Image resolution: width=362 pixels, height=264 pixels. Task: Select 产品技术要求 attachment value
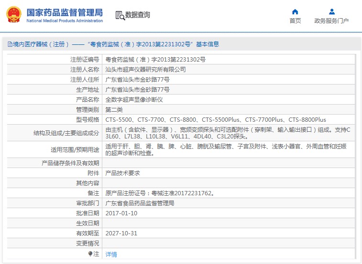pos(122,173)
